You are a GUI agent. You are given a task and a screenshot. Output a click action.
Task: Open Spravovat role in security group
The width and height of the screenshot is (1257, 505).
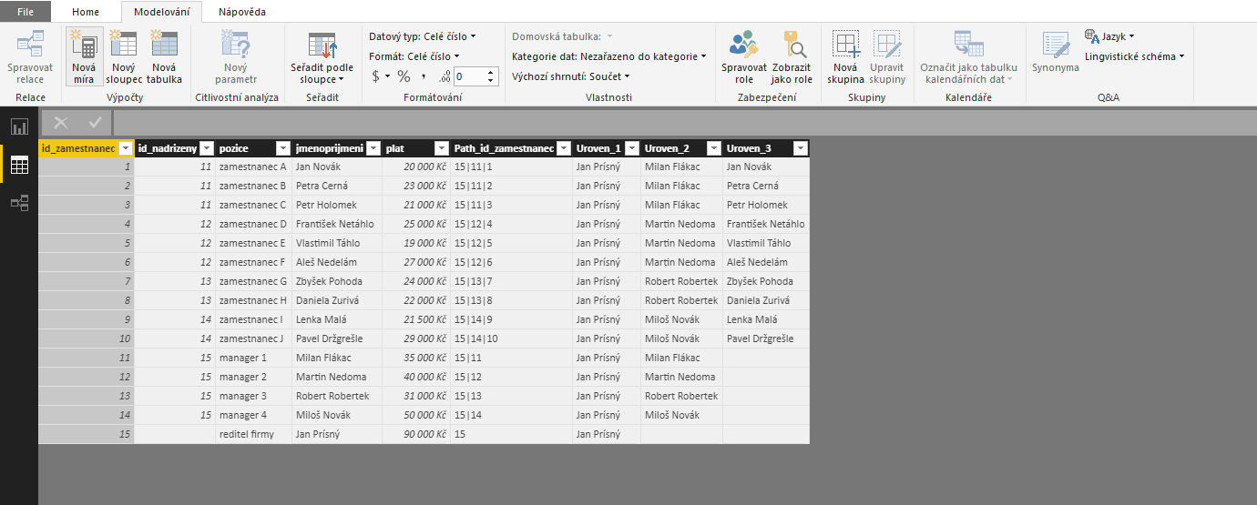[x=744, y=56]
